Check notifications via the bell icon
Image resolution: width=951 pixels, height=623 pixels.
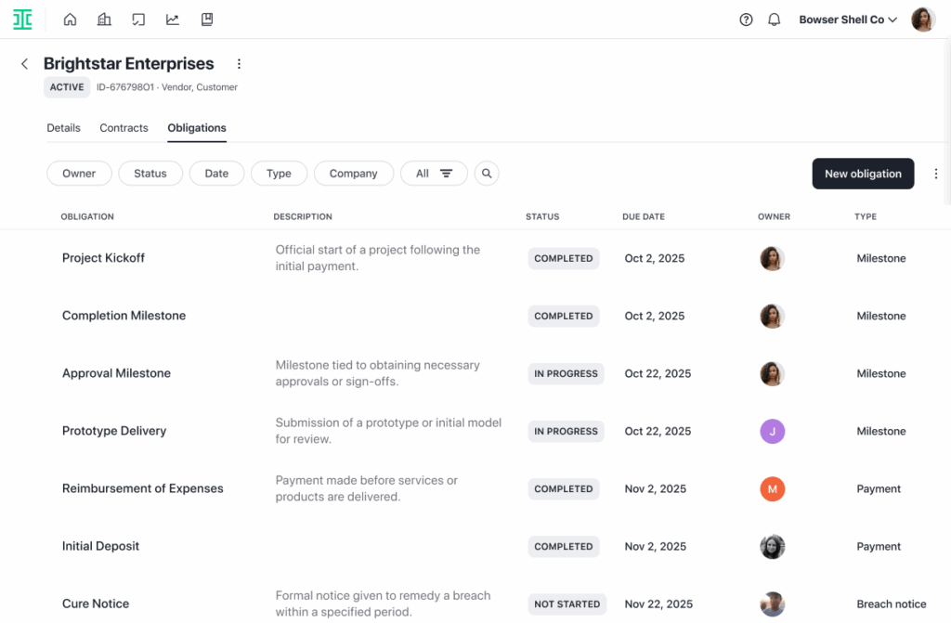(x=774, y=19)
